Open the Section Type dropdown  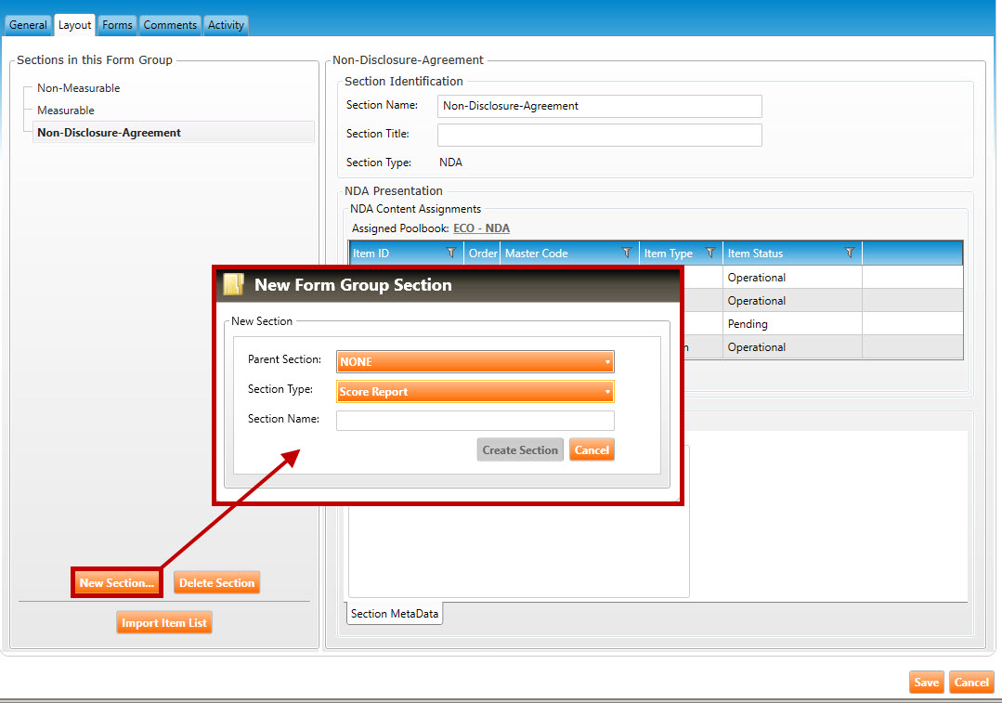[x=475, y=392]
